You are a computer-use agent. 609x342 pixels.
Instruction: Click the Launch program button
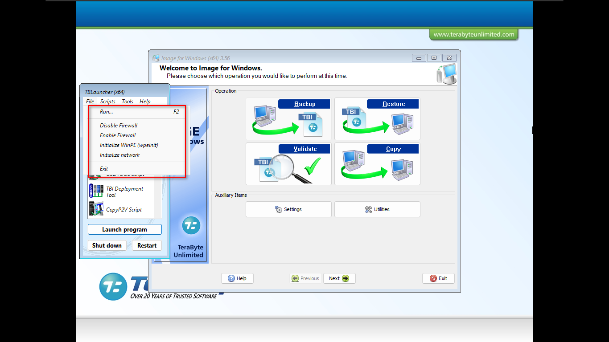pos(125,229)
